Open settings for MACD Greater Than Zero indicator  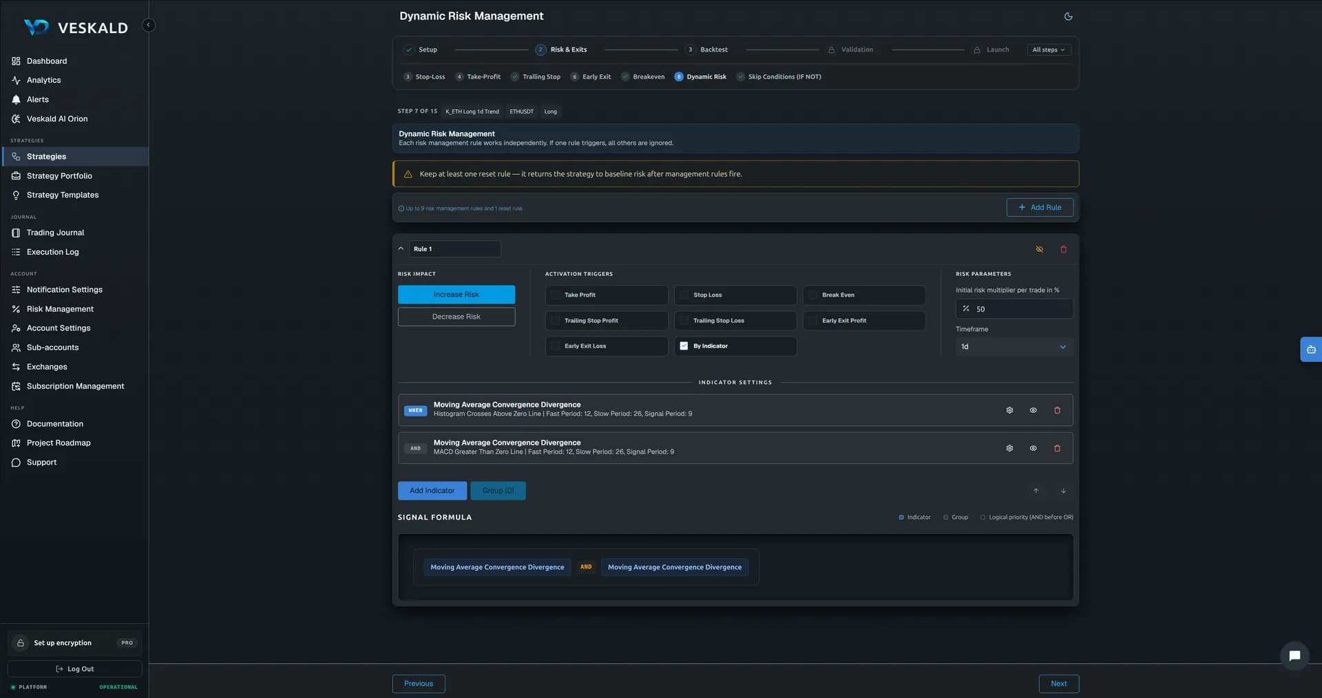tap(1009, 448)
